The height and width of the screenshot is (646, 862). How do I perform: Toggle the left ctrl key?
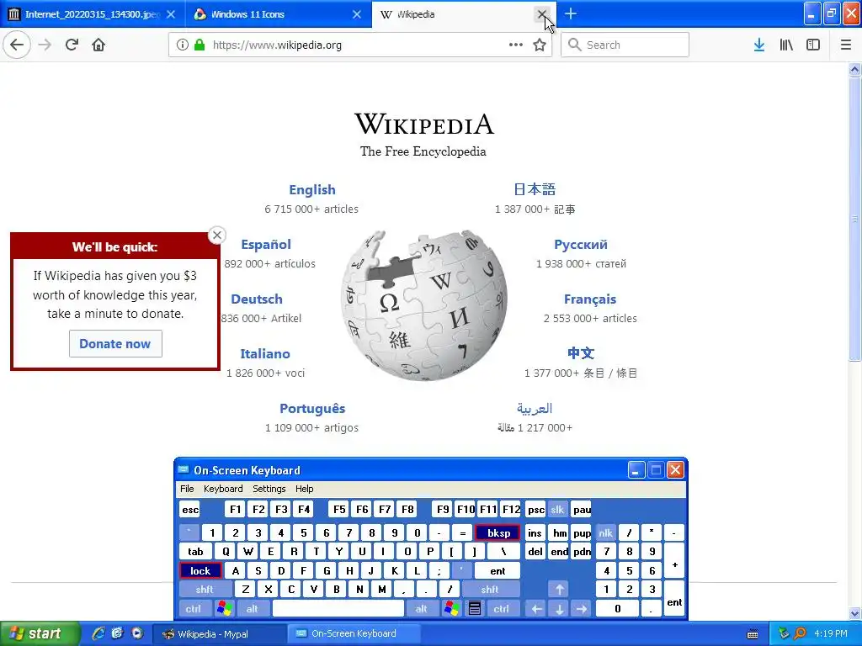click(x=193, y=609)
